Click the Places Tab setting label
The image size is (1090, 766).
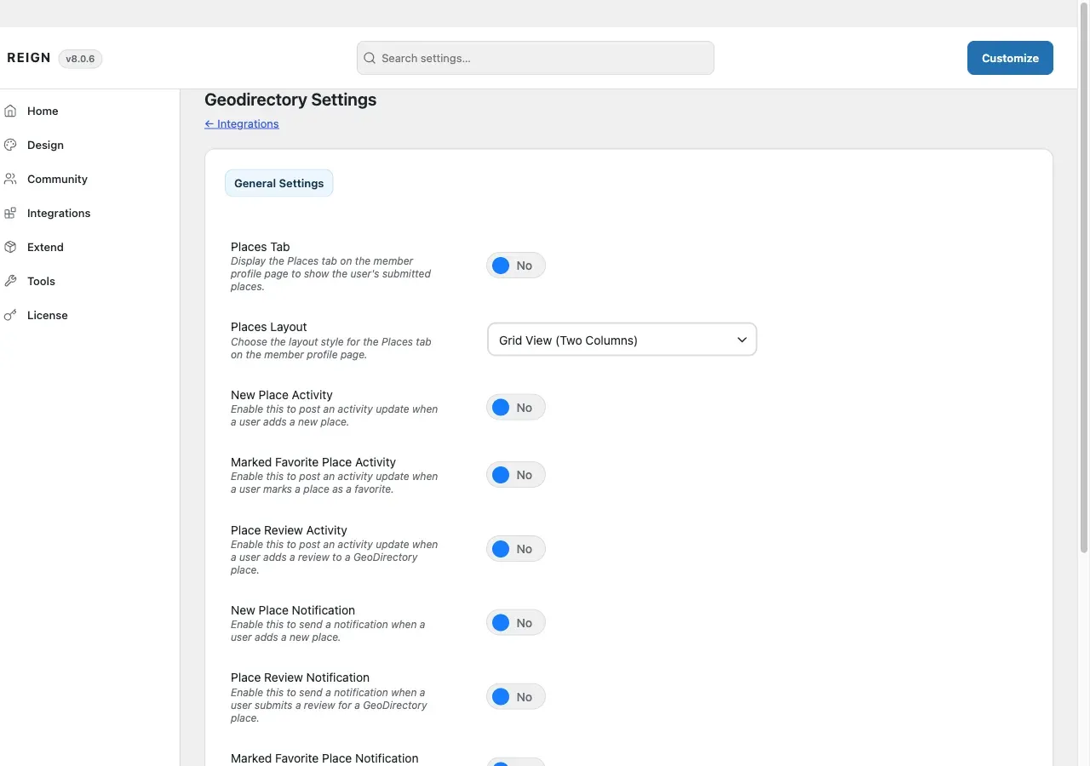coord(261,247)
